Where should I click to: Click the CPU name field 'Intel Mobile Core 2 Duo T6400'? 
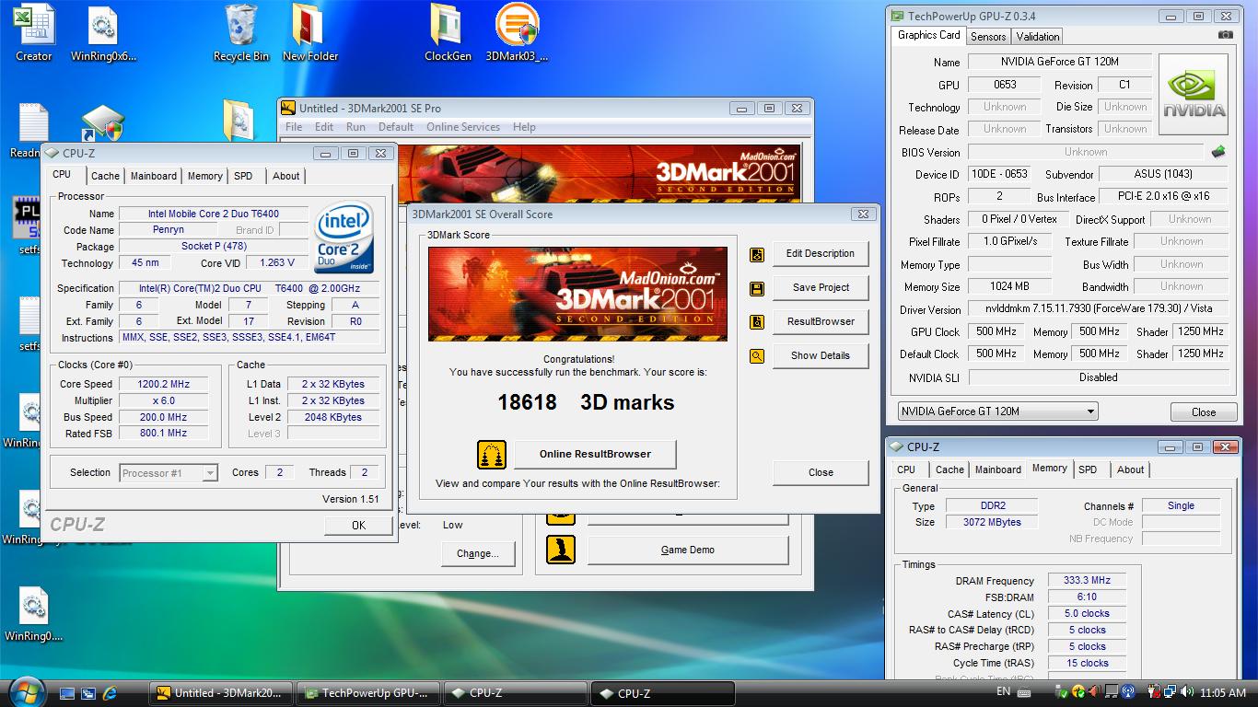214,214
